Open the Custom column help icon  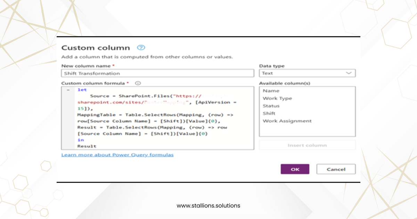tap(141, 48)
